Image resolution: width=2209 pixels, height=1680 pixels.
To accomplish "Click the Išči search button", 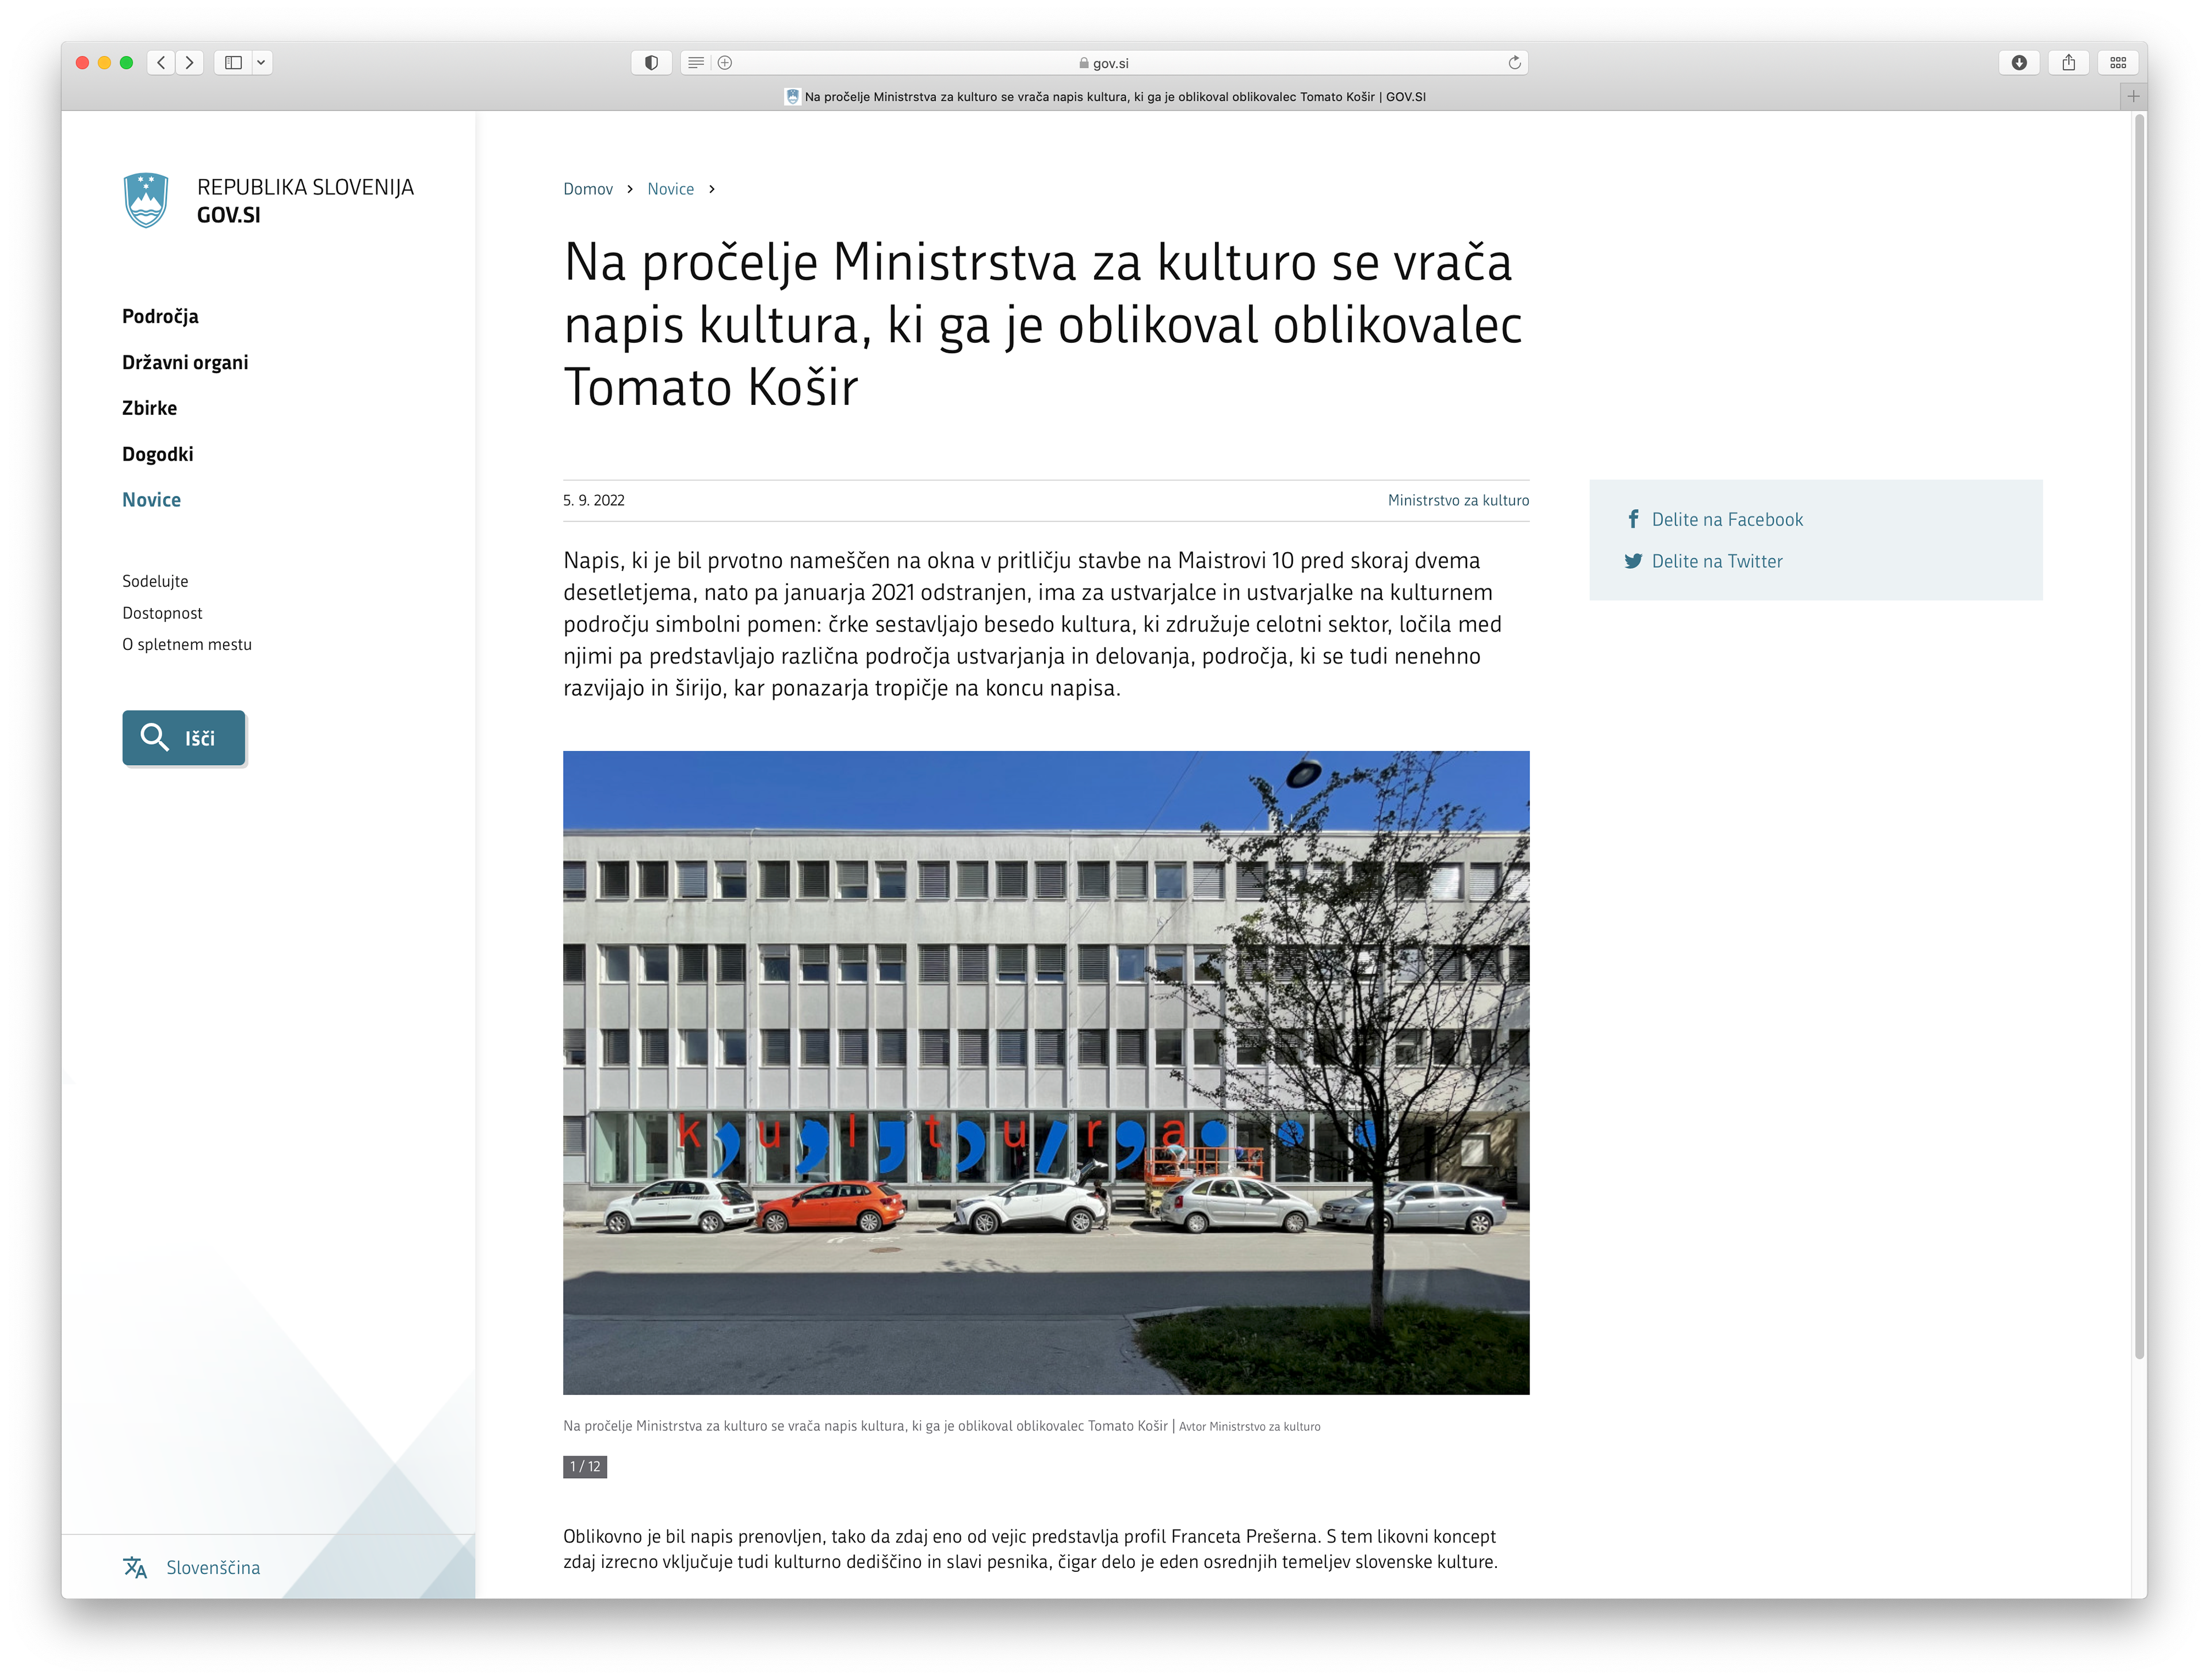I will (x=184, y=738).
